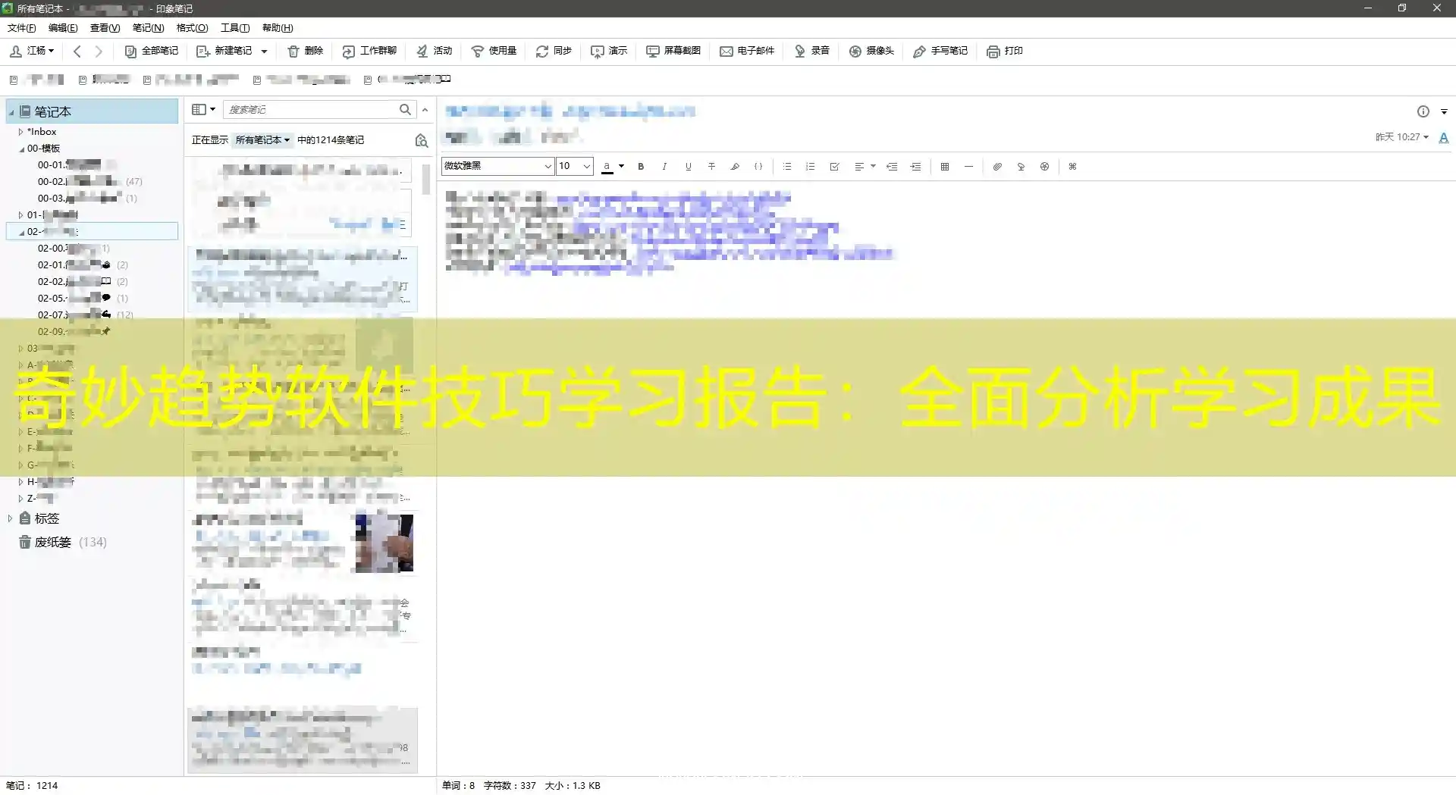Toggle italic formatting

(x=664, y=167)
